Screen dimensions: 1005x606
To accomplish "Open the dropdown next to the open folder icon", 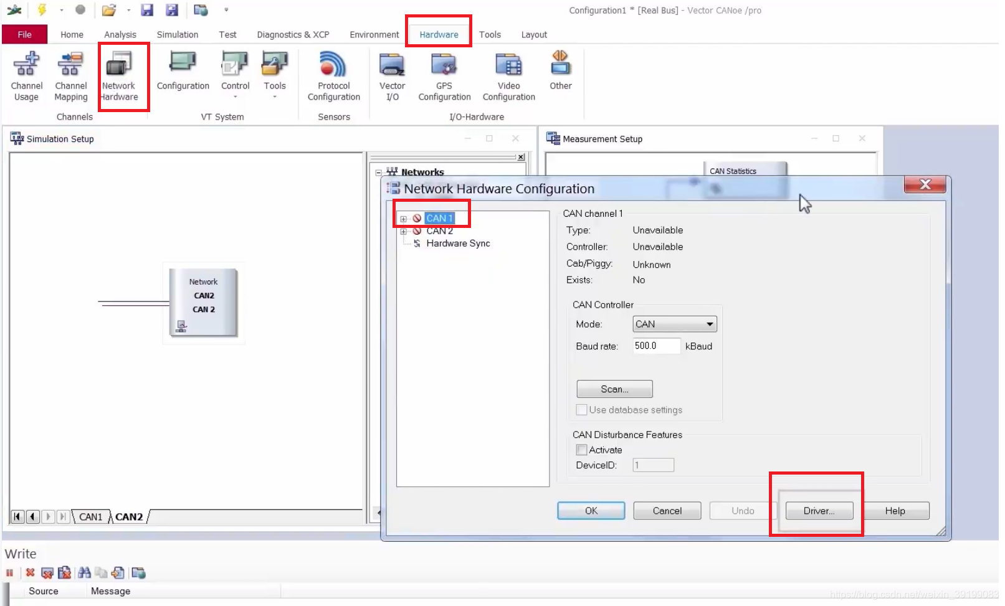I will click(x=128, y=10).
